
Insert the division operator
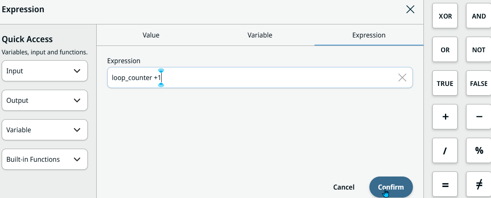[x=445, y=150]
